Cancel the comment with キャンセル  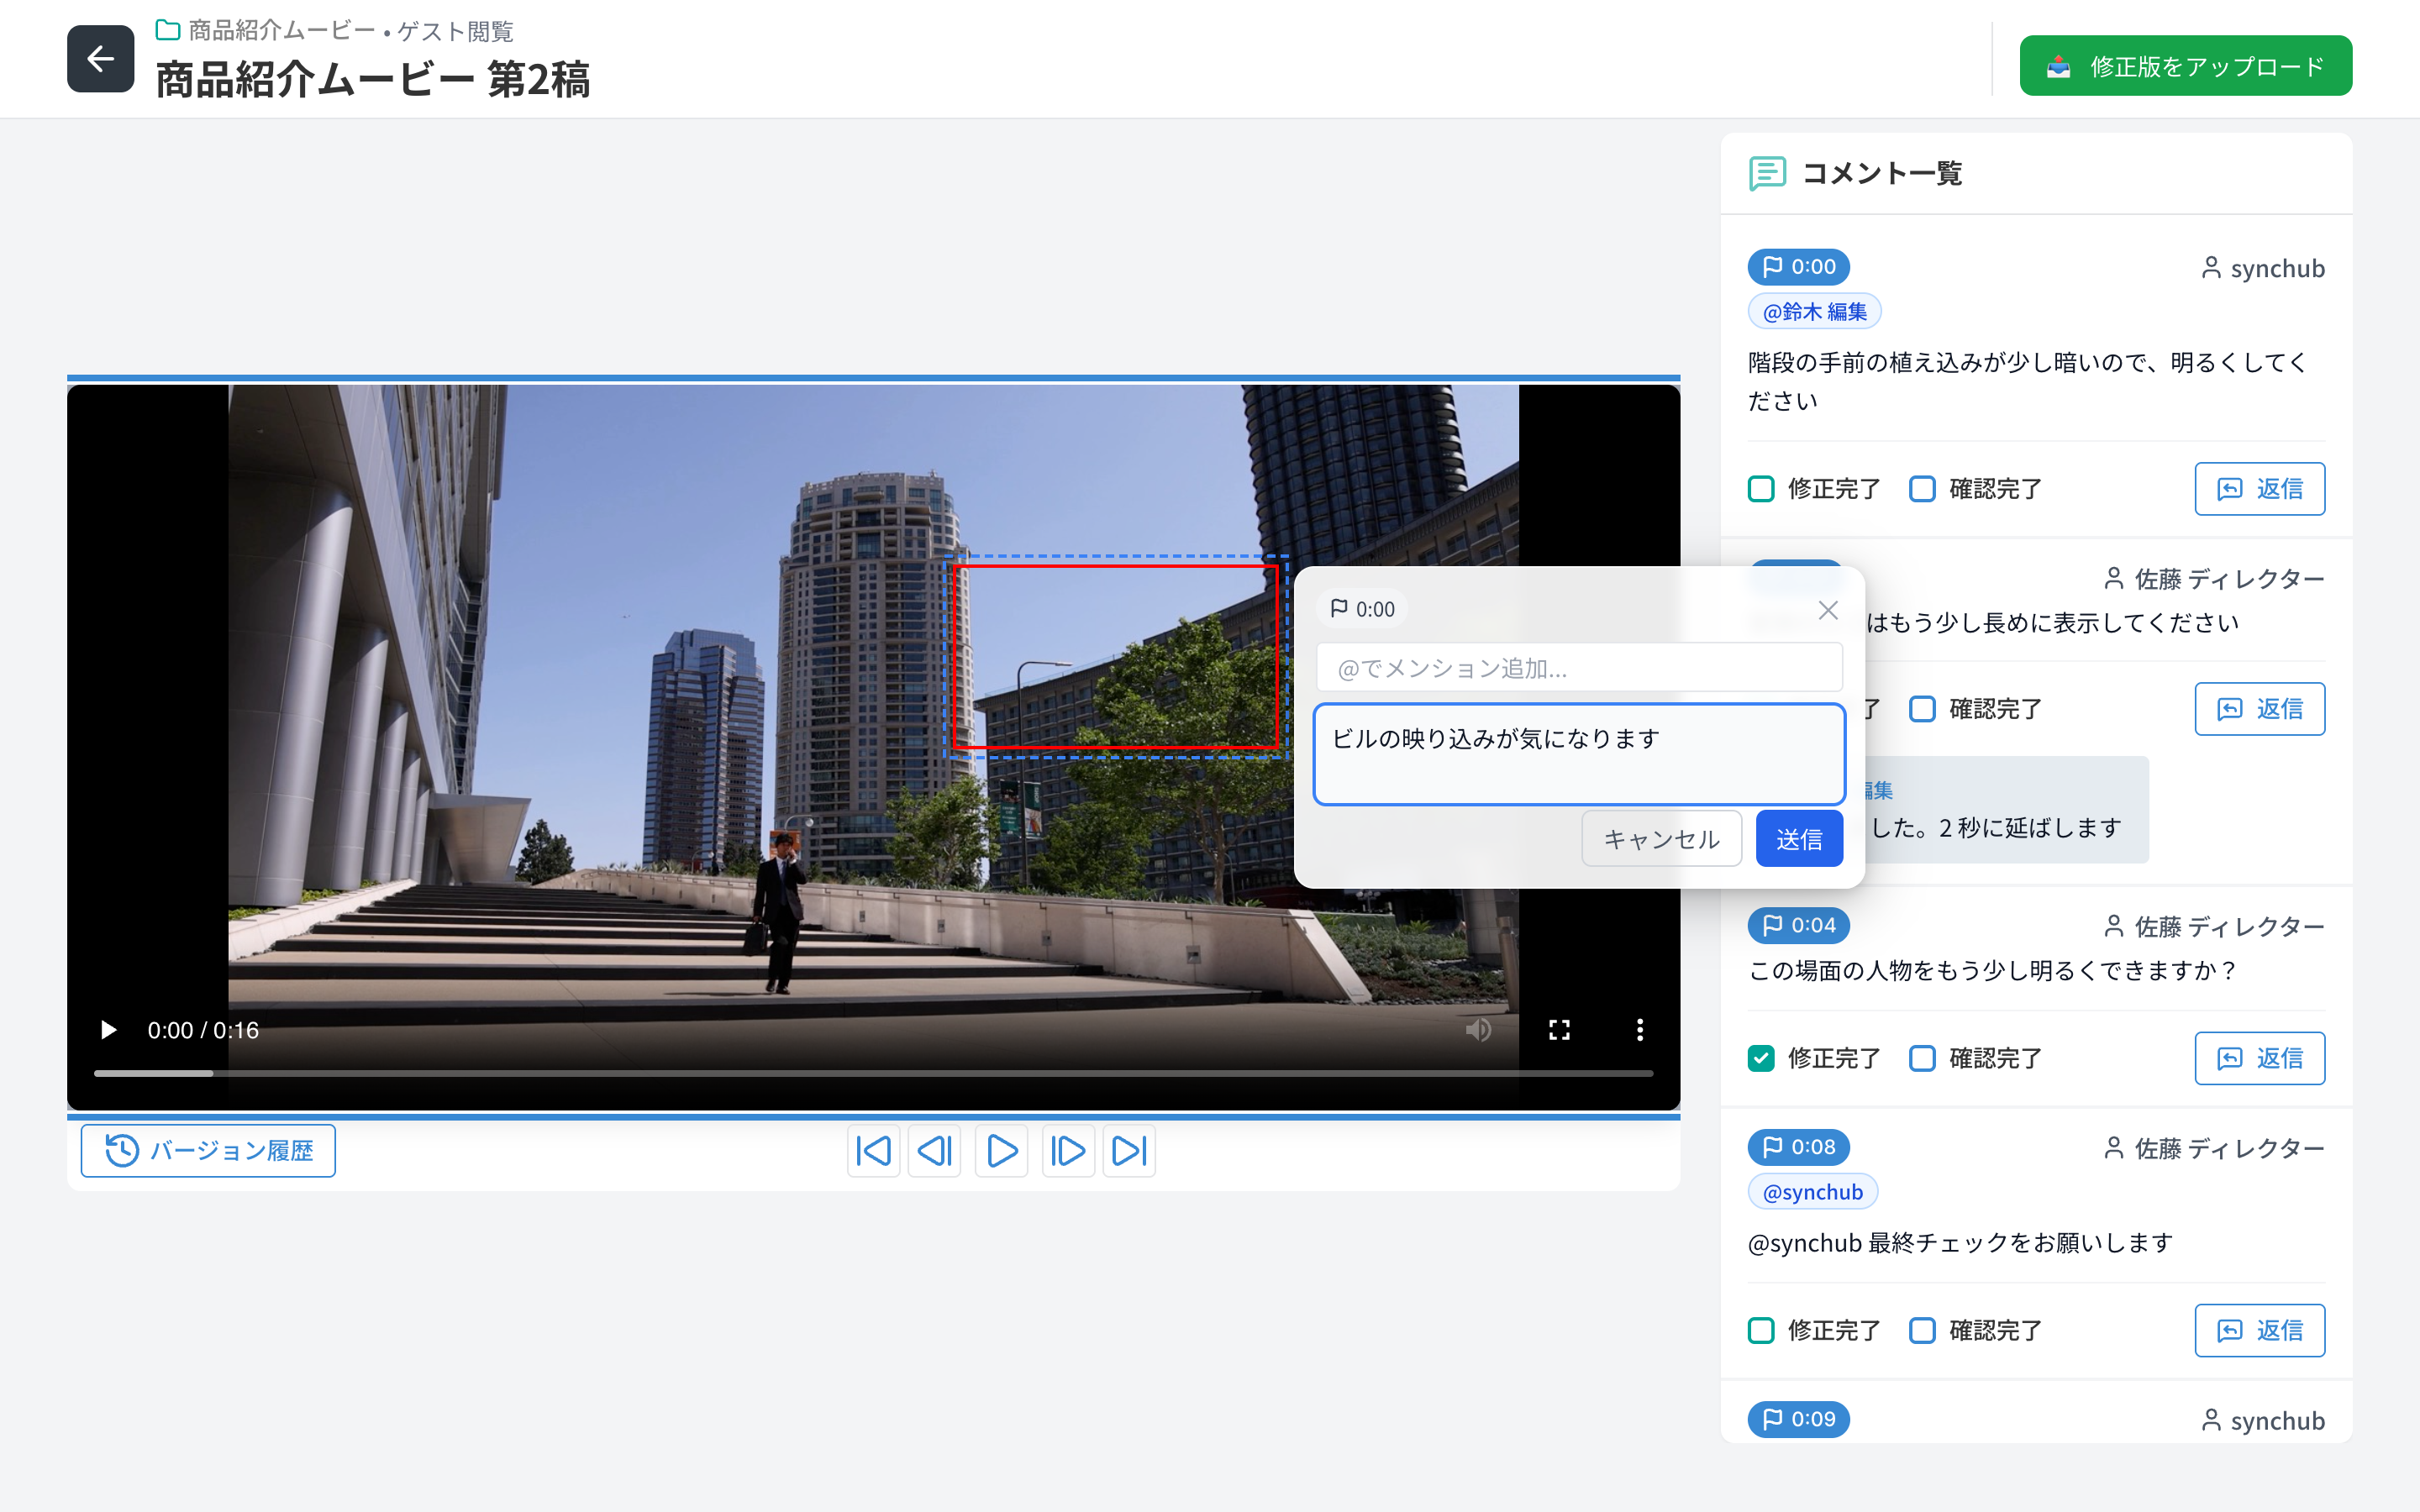pos(1661,839)
